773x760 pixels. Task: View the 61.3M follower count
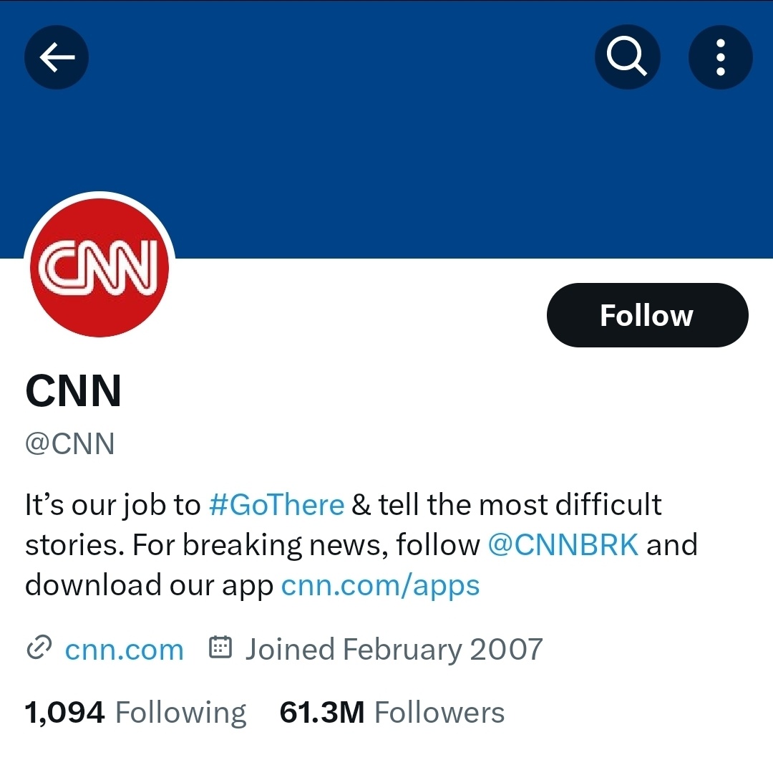[322, 713]
